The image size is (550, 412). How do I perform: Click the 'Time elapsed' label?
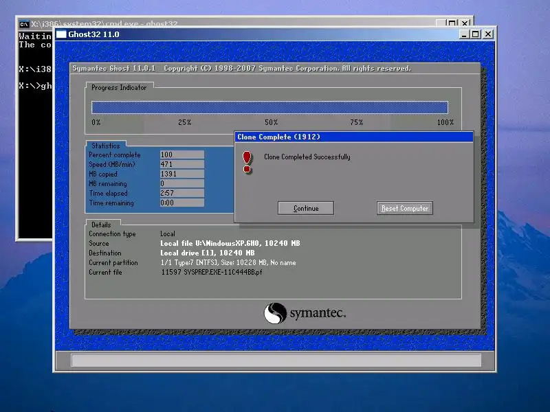tap(108, 194)
